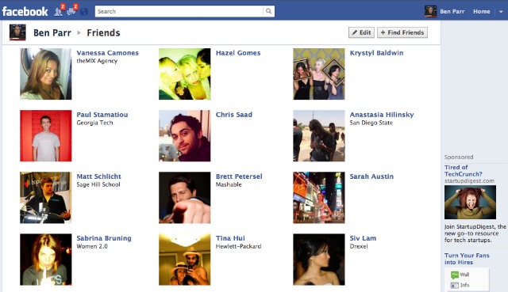Open Ben Parr profile link in header
Viewport: 508px width, 292px height.
52,32
